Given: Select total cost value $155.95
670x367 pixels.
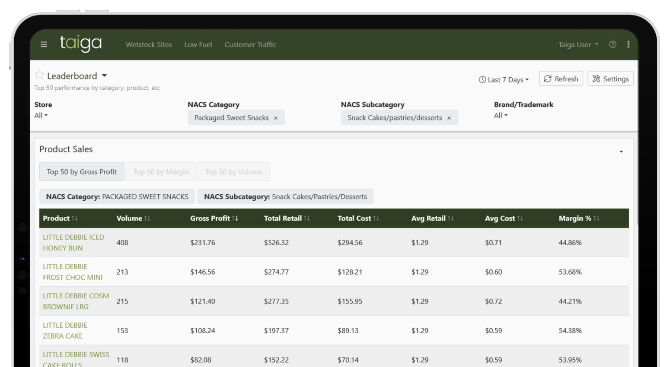Looking at the screenshot, I should click(x=350, y=301).
